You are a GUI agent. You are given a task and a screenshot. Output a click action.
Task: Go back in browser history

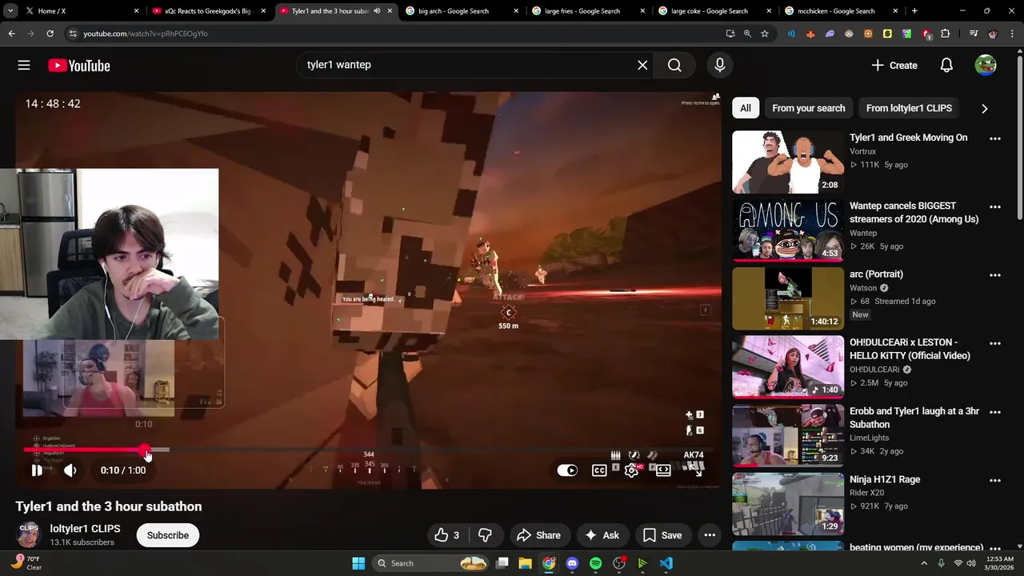tap(12, 34)
